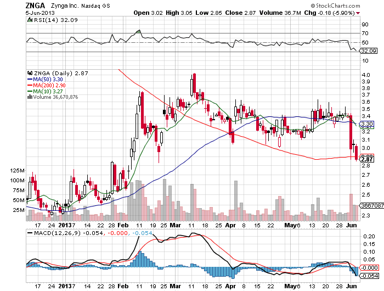Click the Open 3.02 value

point(148,13)
